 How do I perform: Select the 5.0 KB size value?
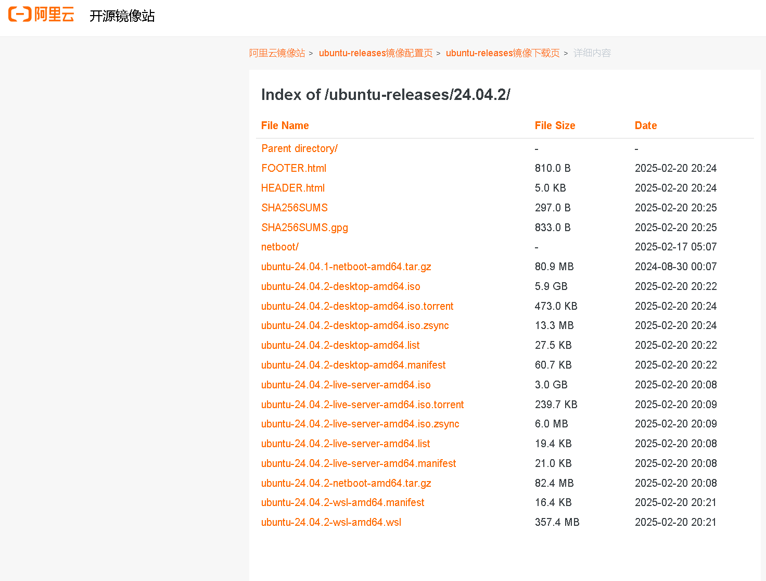(550, 188)
